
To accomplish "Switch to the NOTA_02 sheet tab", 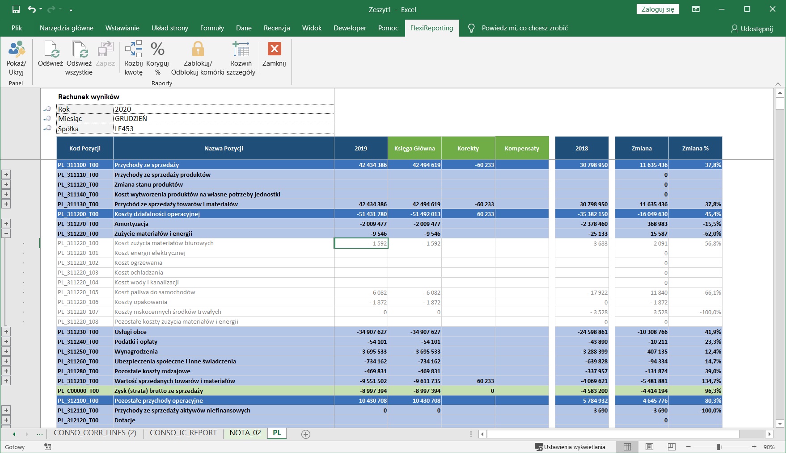I will 245,433.
